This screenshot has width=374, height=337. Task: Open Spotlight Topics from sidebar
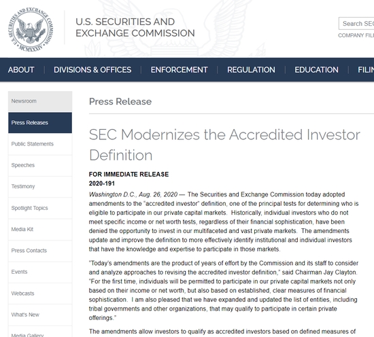click(40, 208)
